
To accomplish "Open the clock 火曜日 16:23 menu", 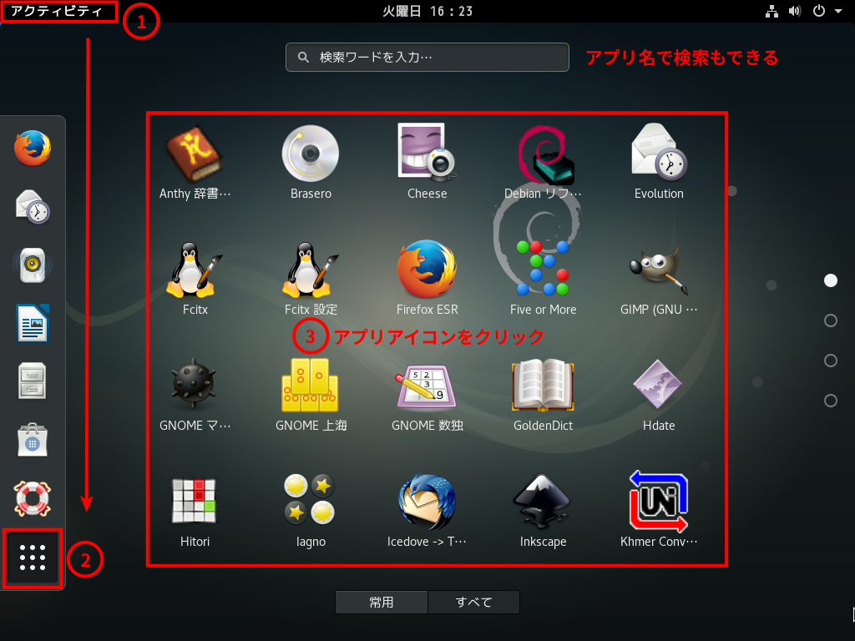I will [427, 11].
